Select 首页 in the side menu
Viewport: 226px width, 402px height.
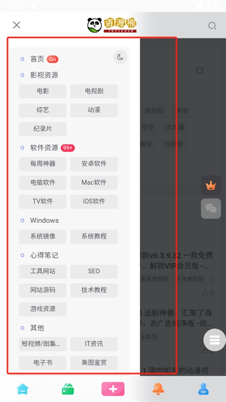pos(37,59)
